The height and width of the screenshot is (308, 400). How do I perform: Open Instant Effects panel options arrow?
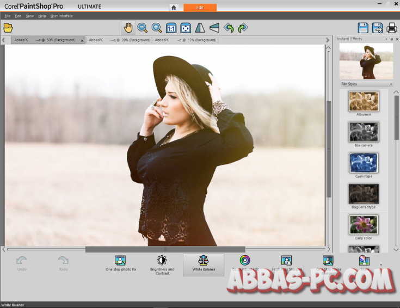pos(386,39)
